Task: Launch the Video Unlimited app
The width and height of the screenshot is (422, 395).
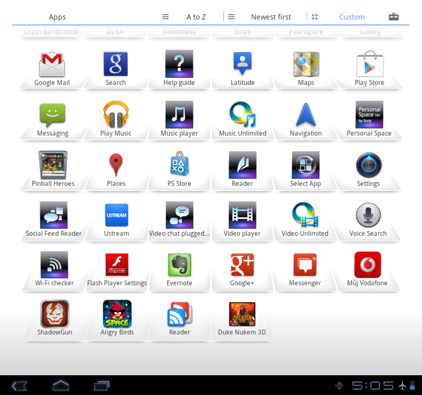Action: tap(305, 215)
